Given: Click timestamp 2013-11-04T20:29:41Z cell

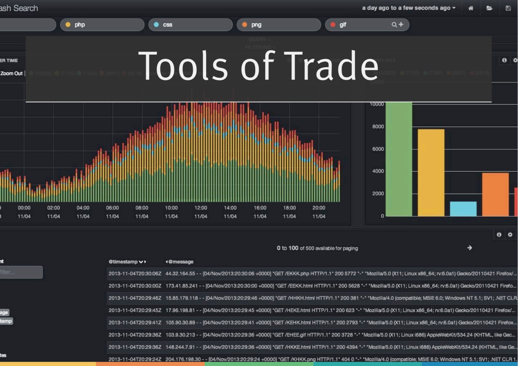Looking at the screenshot, I should click(135, 323).
